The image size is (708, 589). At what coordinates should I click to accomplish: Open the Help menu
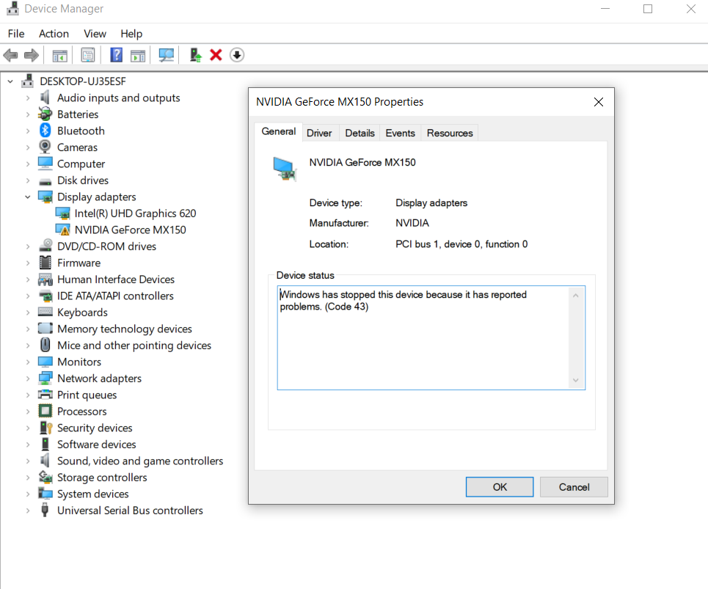(131, 34)
